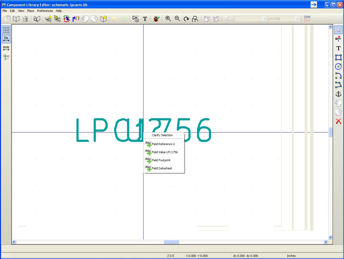Switch units to inches

pyautogui.click(x=6, y=39)
